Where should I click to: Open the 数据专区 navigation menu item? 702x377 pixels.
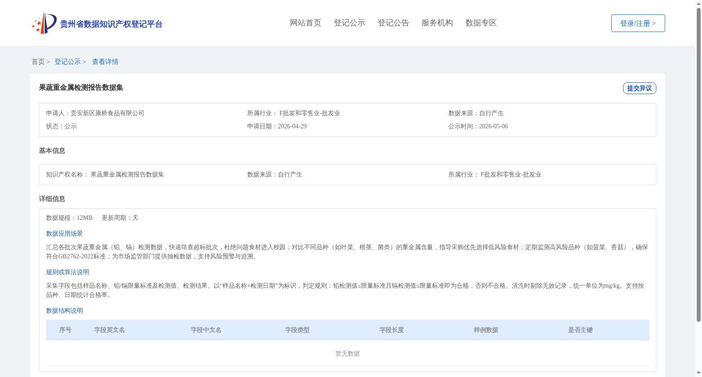(x=481, y=23)
